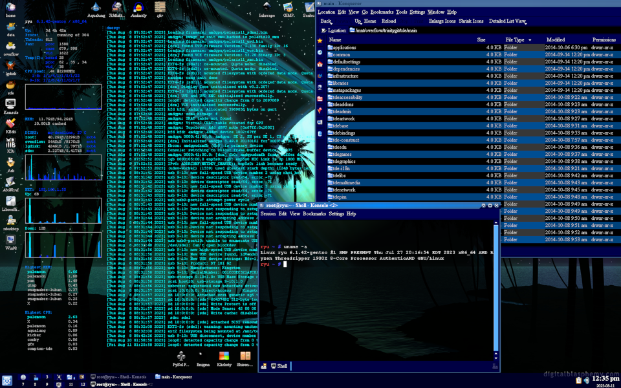621x388 pixels.
Task: Open Konqueror Window menu
Action: click(435, 12)
